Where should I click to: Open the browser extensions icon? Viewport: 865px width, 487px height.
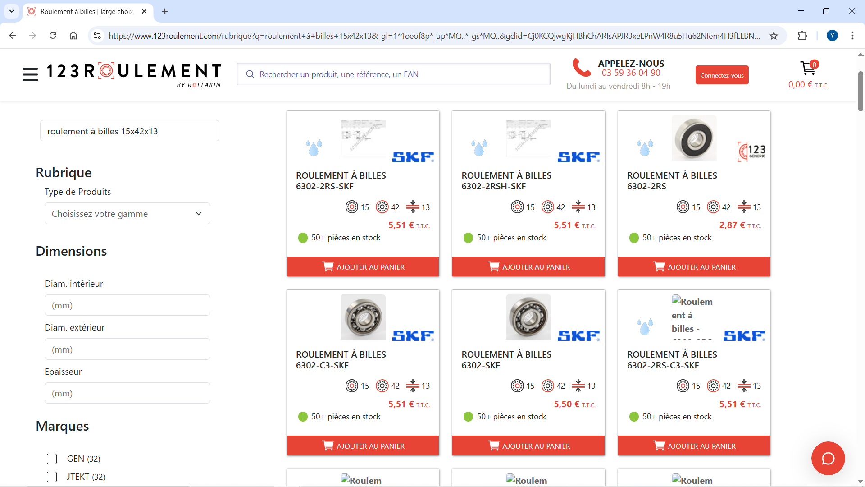click(x=802, y=36)
